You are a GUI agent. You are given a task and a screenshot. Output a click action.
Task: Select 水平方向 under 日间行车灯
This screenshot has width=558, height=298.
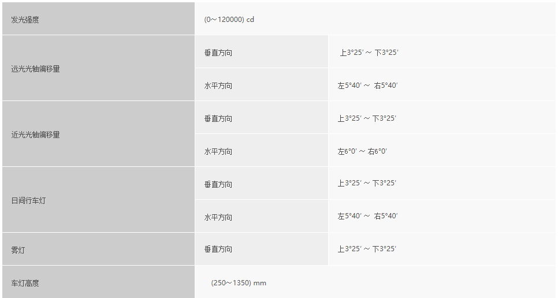pos(261,216)
